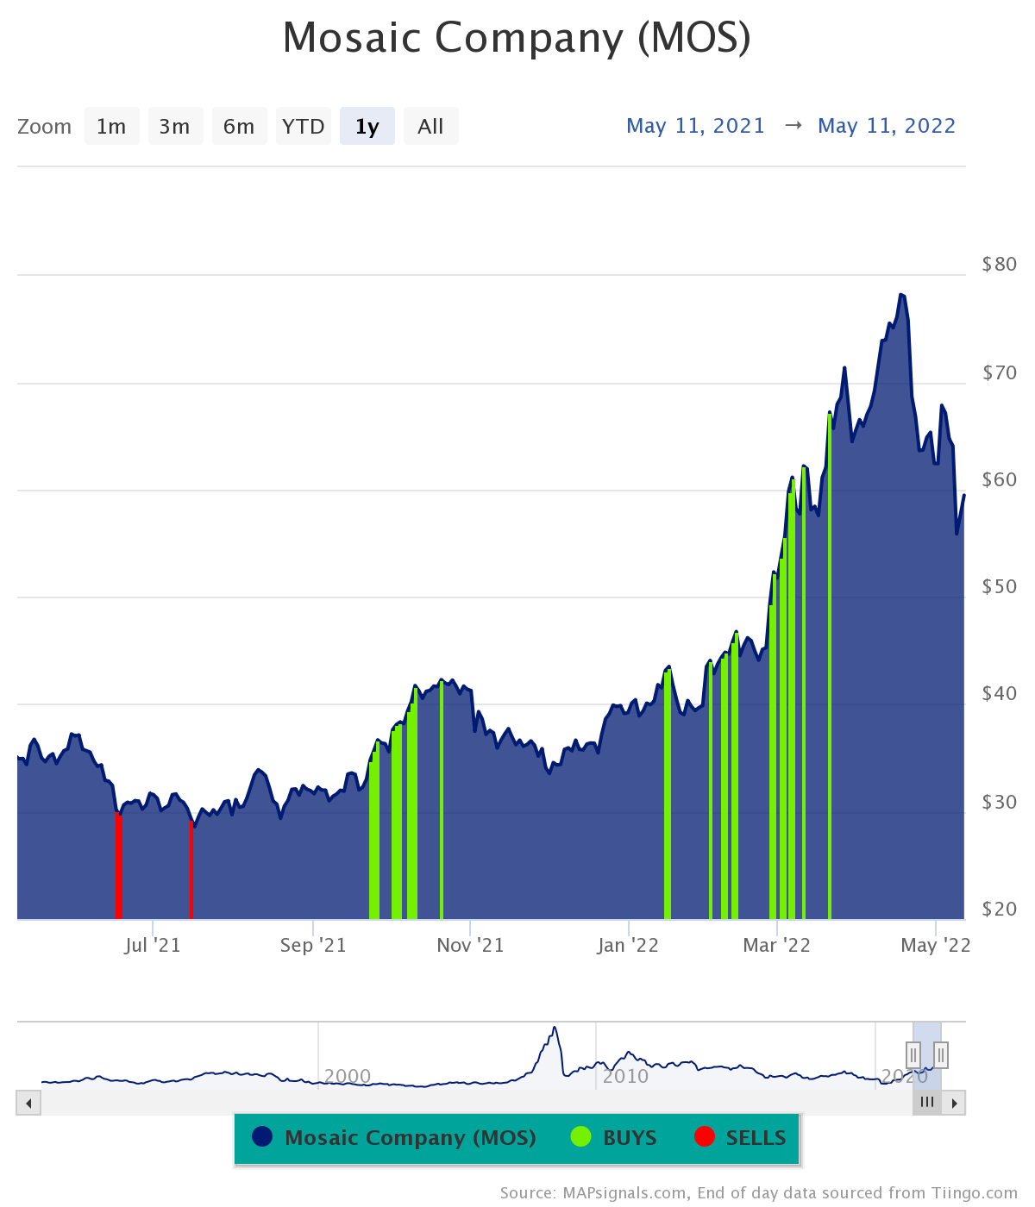This screenshot has width=1035, height=1207.
Task: Click the navigator scrollbar thumb
Action: [x=927, y=1103]
